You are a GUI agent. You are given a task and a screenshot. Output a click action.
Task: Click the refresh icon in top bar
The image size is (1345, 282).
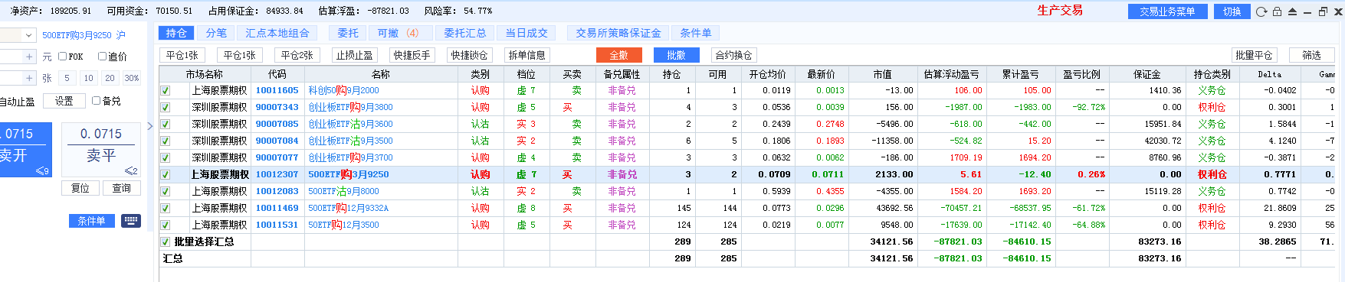point(1261,11)
